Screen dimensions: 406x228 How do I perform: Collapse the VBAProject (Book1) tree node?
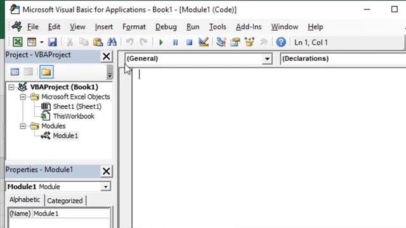pyautogui.click(x=11, y=87)
